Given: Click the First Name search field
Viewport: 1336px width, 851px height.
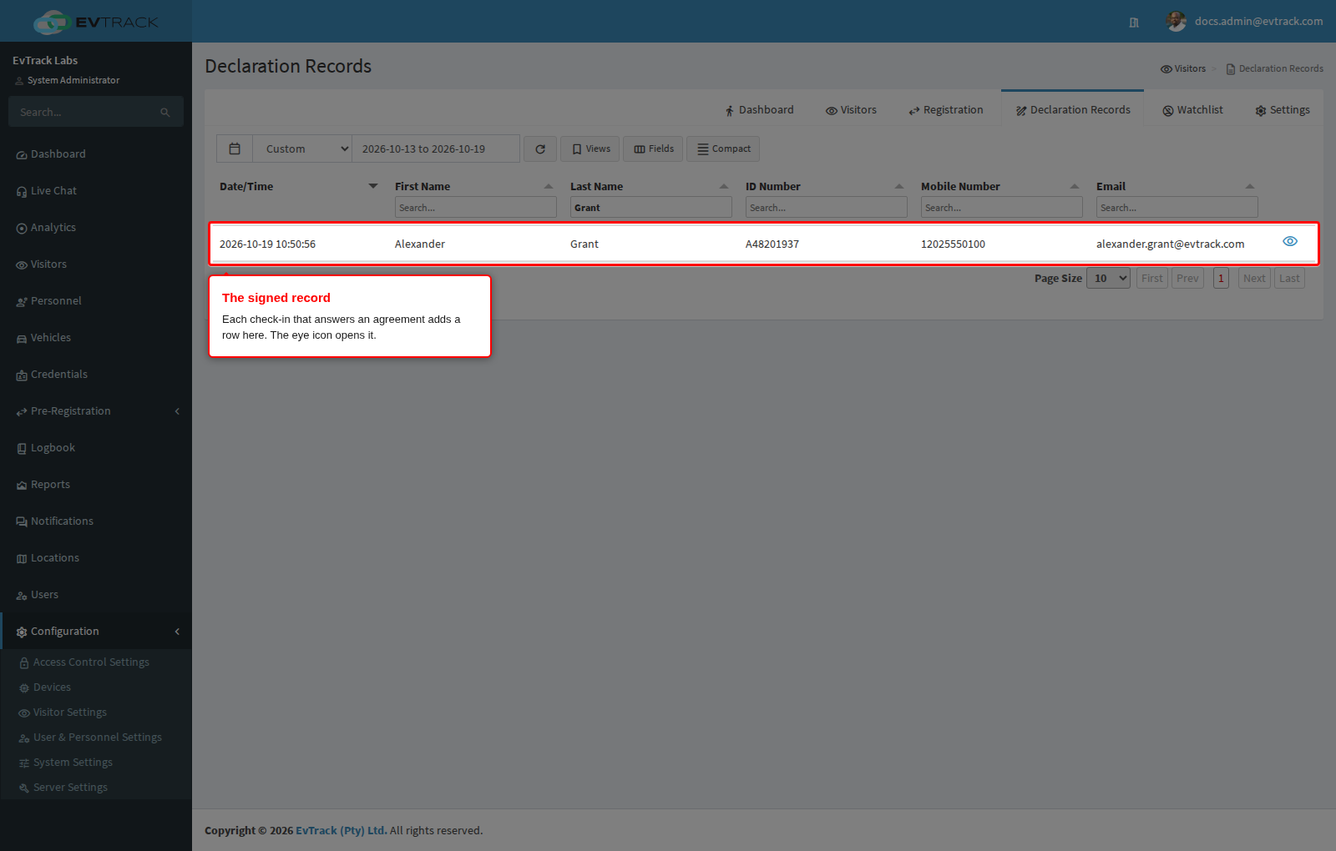Looking at the screenshot, I should tap(476, 208).
